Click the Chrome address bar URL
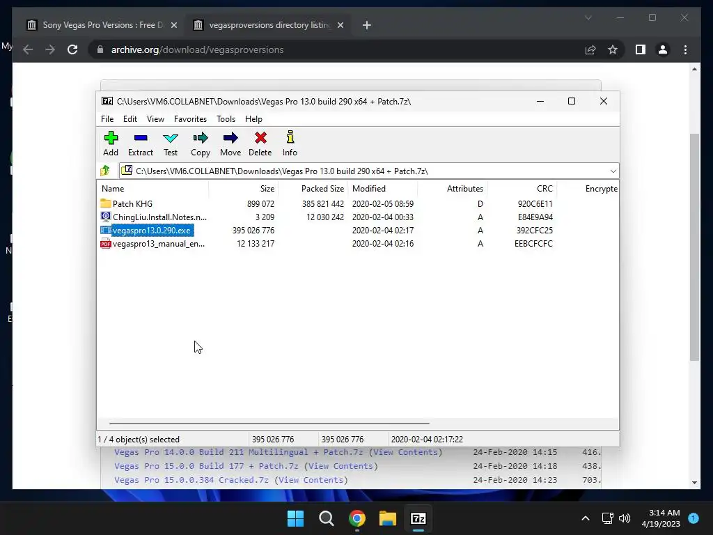Image resolution: width=713 pixels, height=535 pixels. [197, 49]
